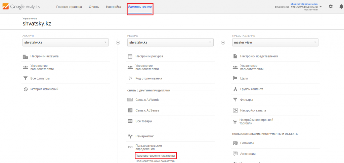
Task: Click the Remarketing fork icon
Action: point(130,136)
